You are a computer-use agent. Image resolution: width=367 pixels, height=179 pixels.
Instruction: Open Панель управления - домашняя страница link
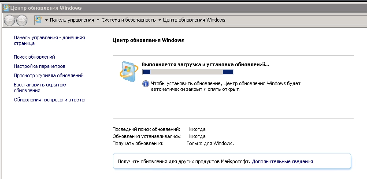click(49, 40)
